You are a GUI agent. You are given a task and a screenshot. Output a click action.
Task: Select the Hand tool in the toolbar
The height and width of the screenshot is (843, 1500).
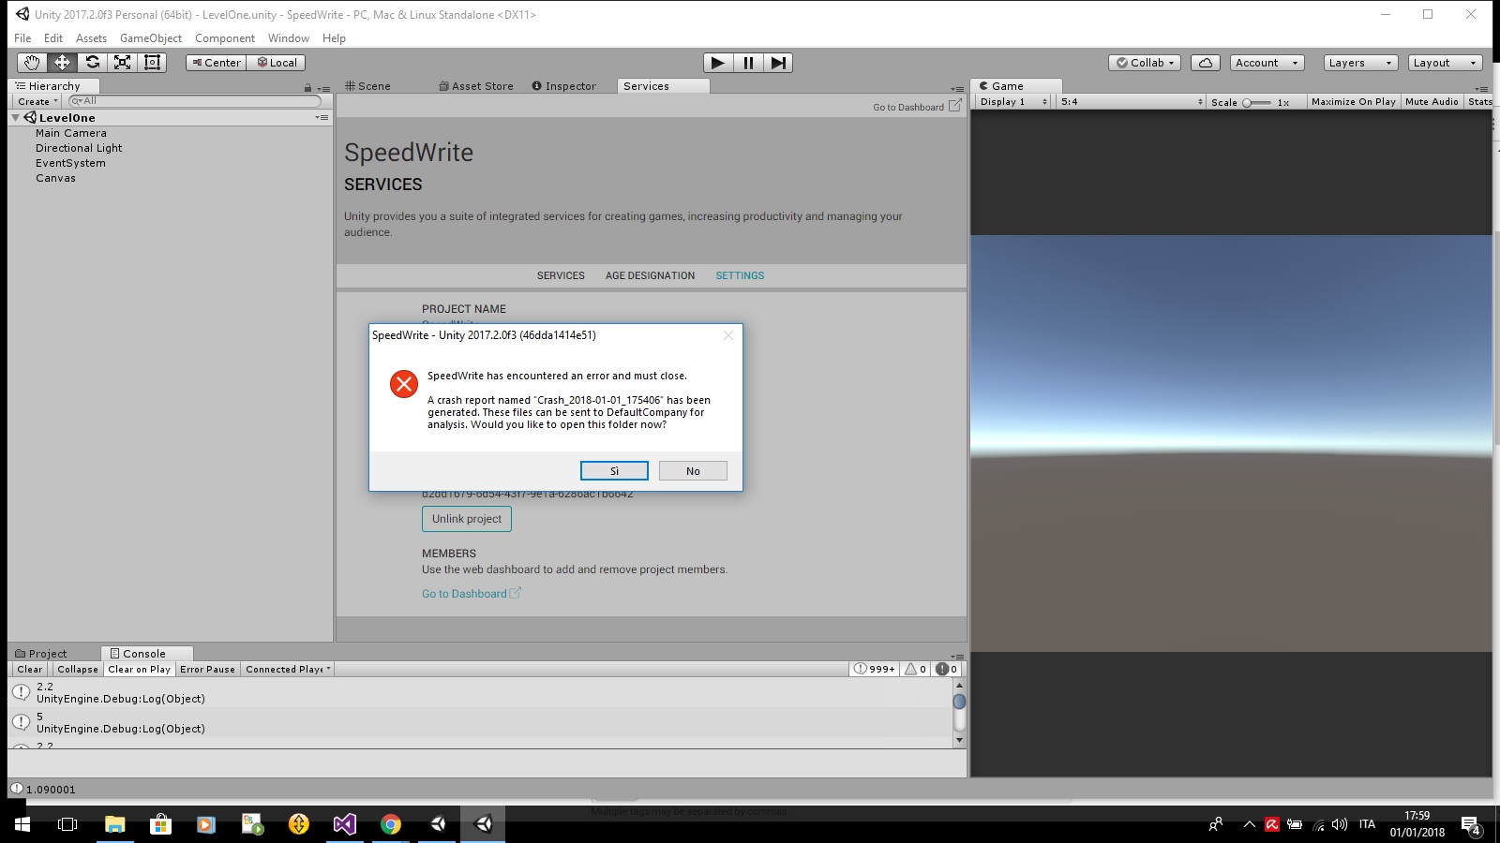31,62
